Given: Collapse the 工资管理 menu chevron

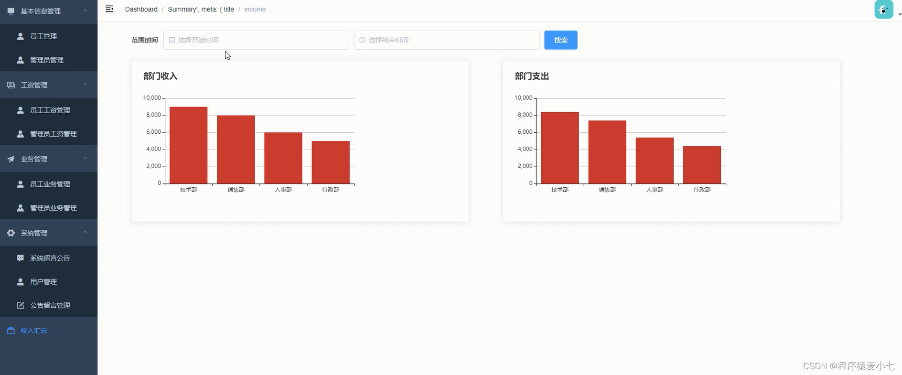Looking at the screenshot, I should coord(86,85).
